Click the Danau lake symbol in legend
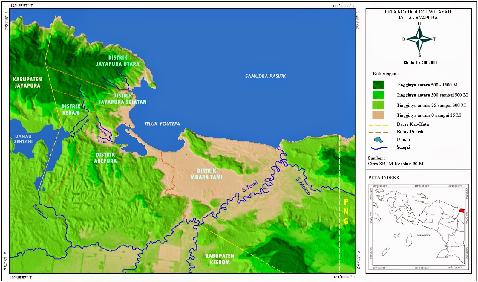The height and width of the screenshot is (282, 478). [x=379, y=140]
